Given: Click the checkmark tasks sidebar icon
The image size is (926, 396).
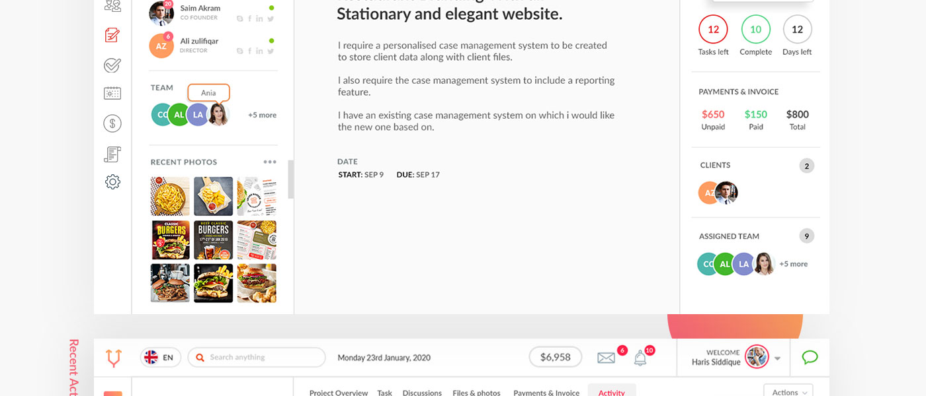Looking at the screenshot, I should click(112, 65).
